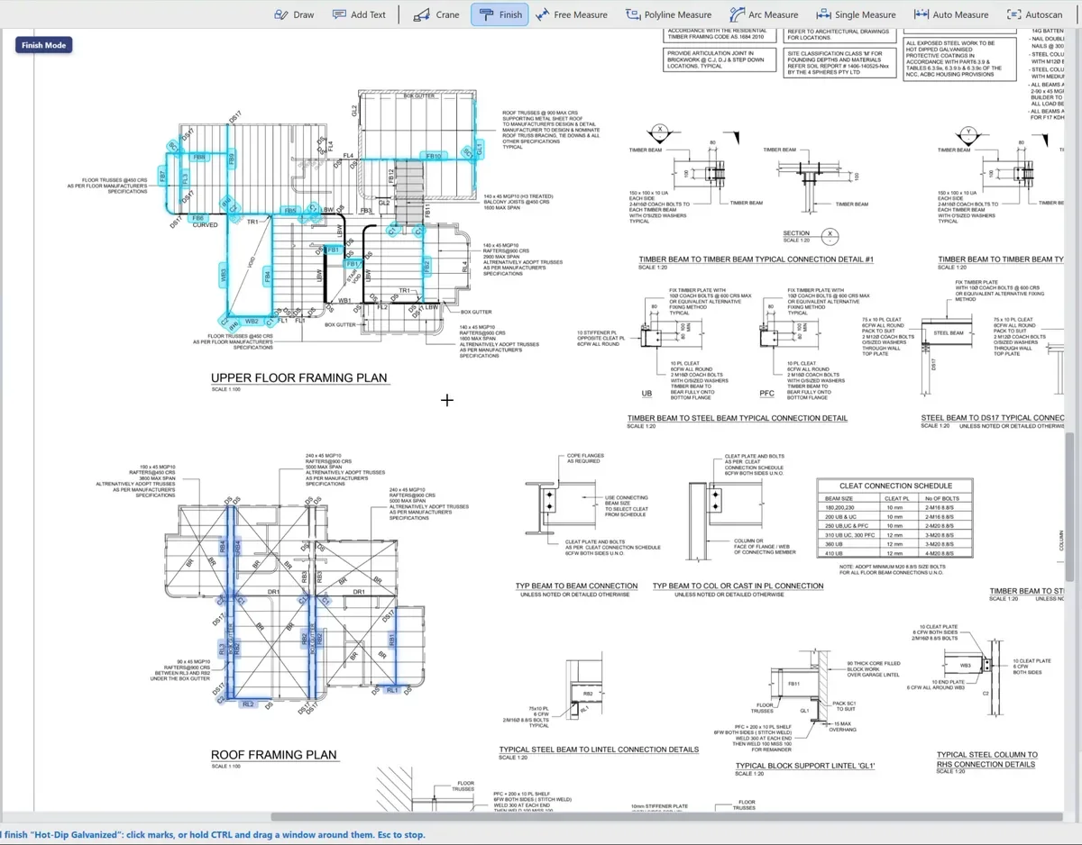Select the Arc Measure tool

tap(765, 14)
